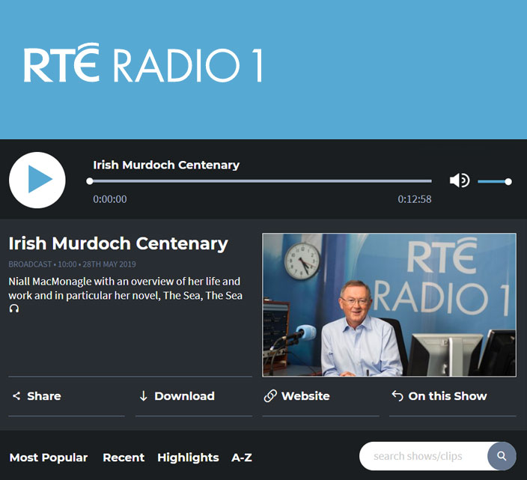Adjust the volume slider handle
This screenshot has width=527, height=480.
coord(508,182)
